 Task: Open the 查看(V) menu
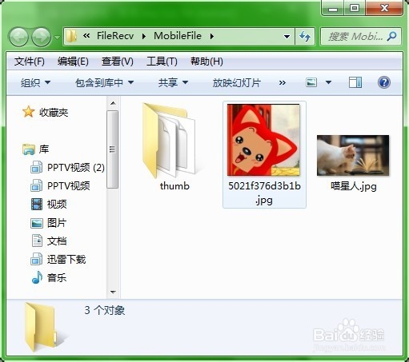pos(118,62)
